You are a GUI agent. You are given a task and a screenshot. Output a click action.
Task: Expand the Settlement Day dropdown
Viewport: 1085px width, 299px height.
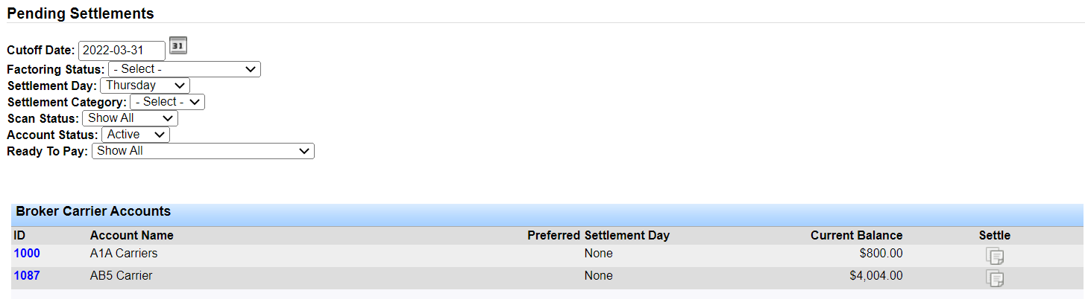coord(145,86)
